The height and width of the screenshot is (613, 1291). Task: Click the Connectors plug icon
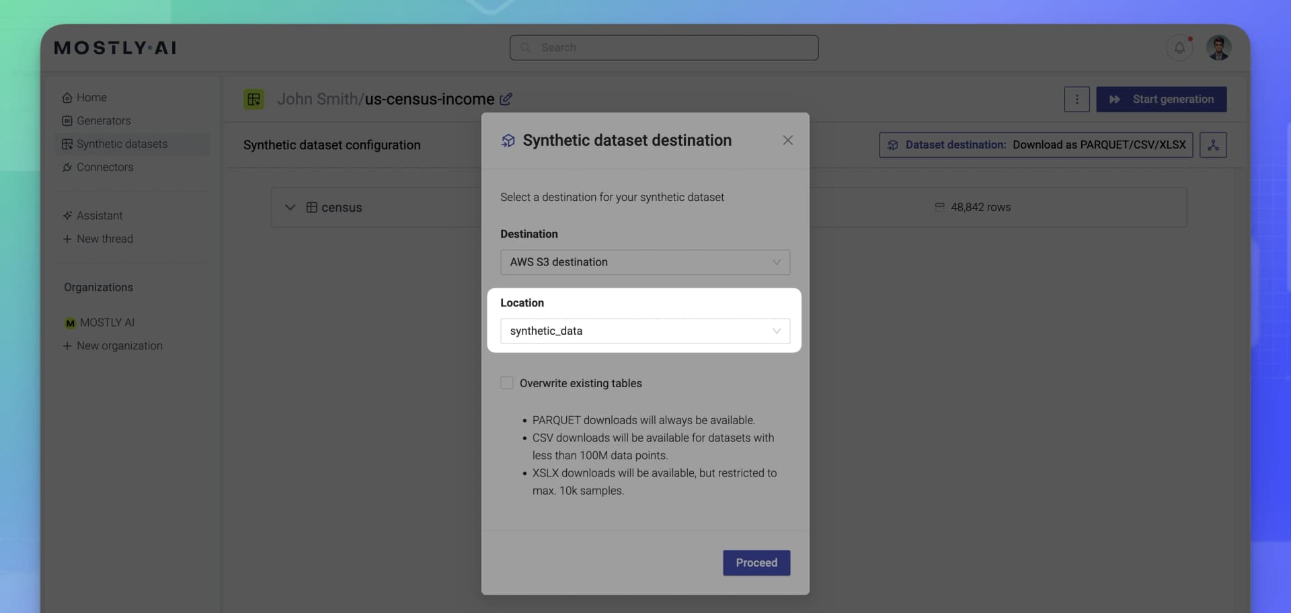(67, 167)
